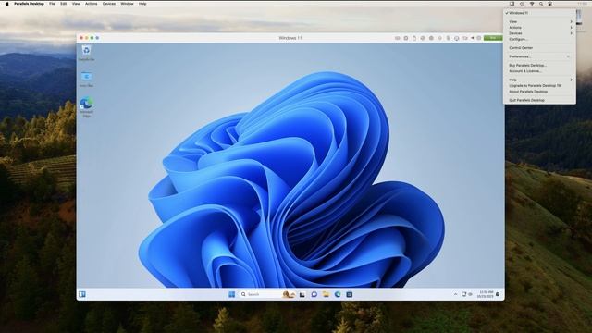
Task: Enter Coherence using blue window button
Action: (97, 38)
